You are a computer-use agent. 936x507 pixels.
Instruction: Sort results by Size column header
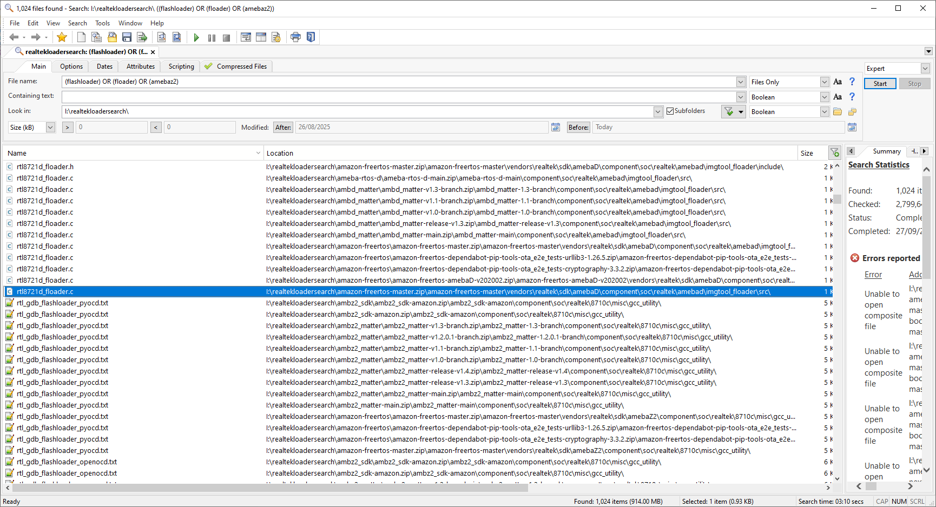(813, 154)
